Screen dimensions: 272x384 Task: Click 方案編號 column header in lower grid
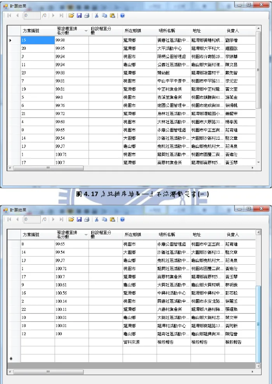(38, 234)
